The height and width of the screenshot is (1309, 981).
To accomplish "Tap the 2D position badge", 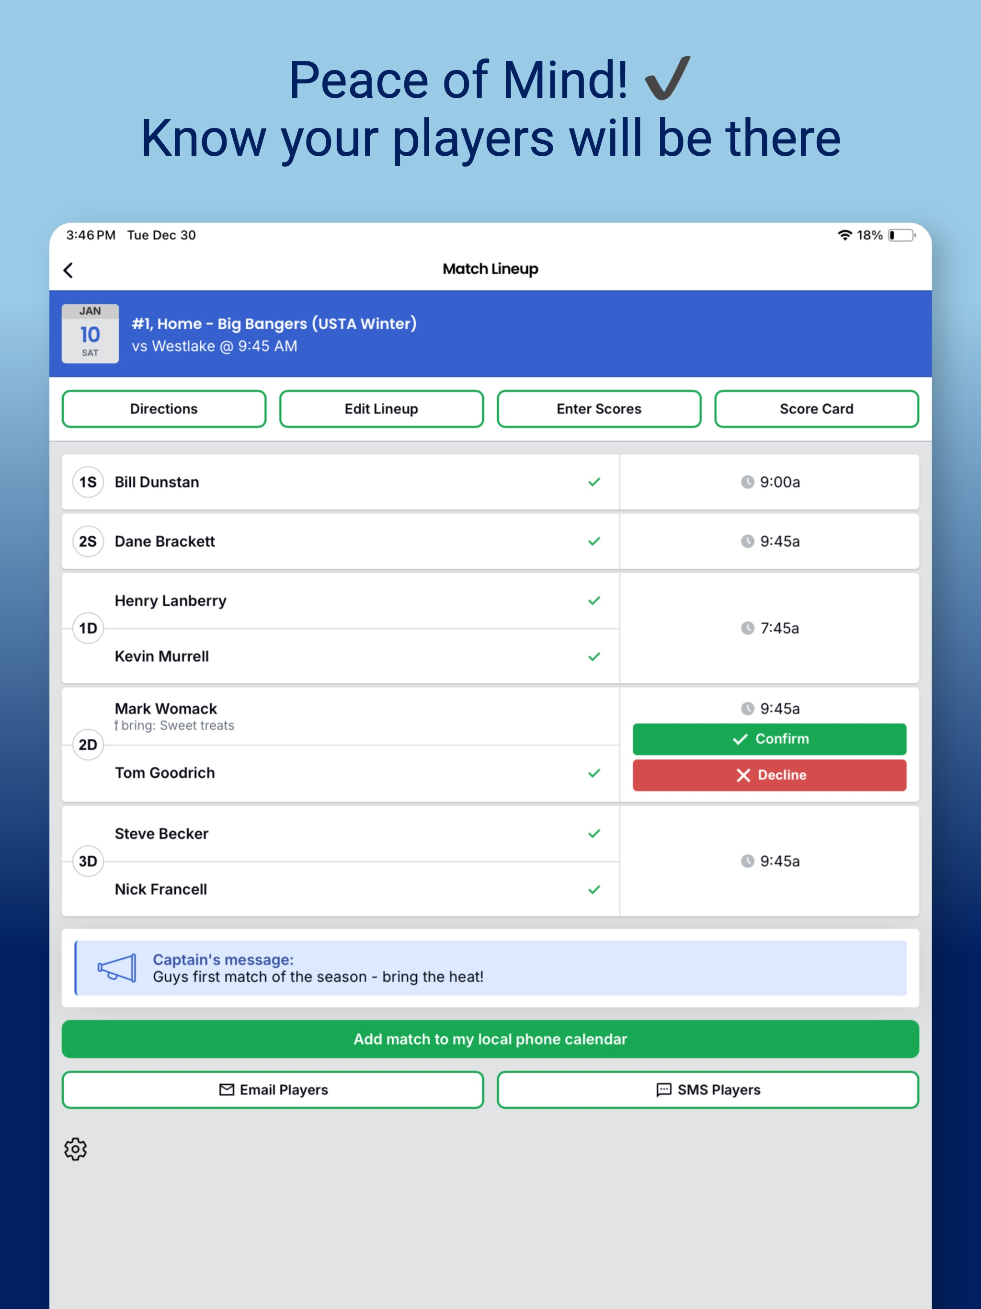I will [88, 745].
